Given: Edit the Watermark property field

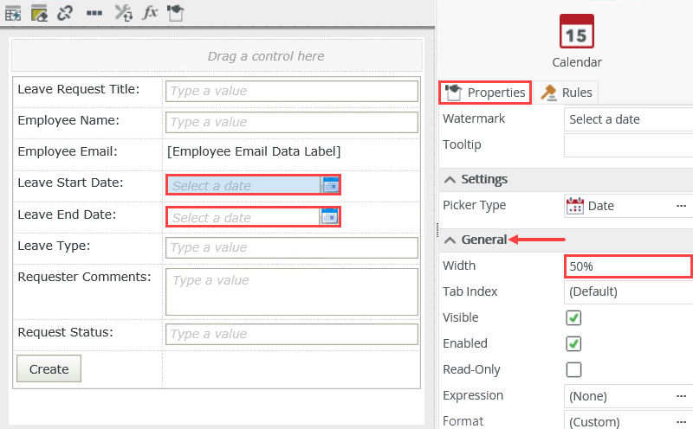Looking at the screenshot, I should [629, 119].
